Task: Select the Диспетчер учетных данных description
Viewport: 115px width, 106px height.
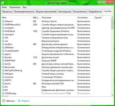Action: (55, 44)
